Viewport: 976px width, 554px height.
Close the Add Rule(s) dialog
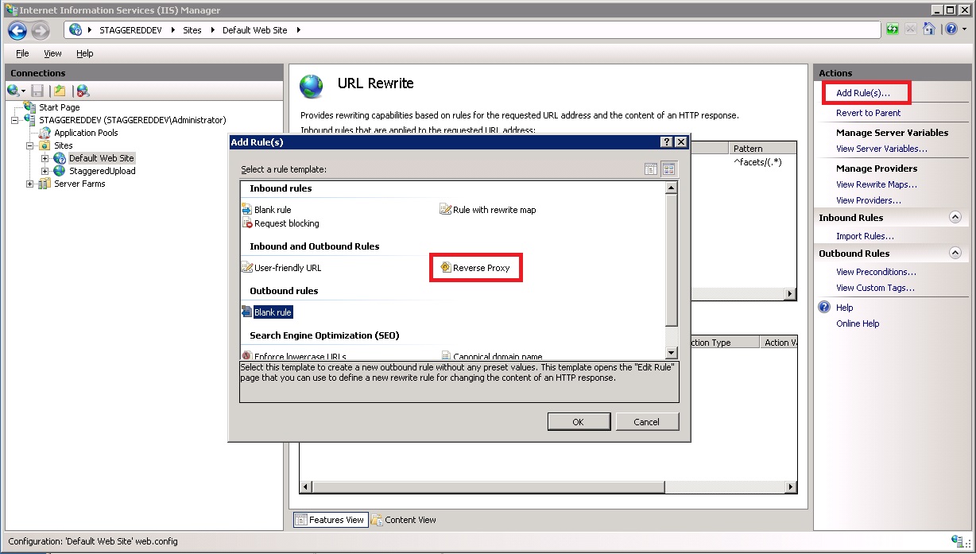[680, 141]
